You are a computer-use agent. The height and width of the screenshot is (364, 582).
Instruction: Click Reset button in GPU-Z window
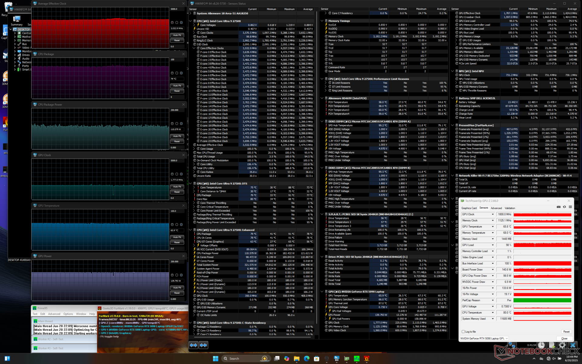tap(566, 332)
